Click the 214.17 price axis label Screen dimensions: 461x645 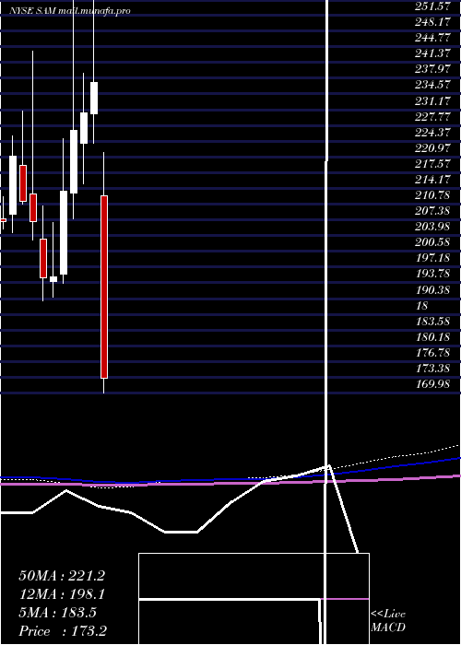pos(432,180)
